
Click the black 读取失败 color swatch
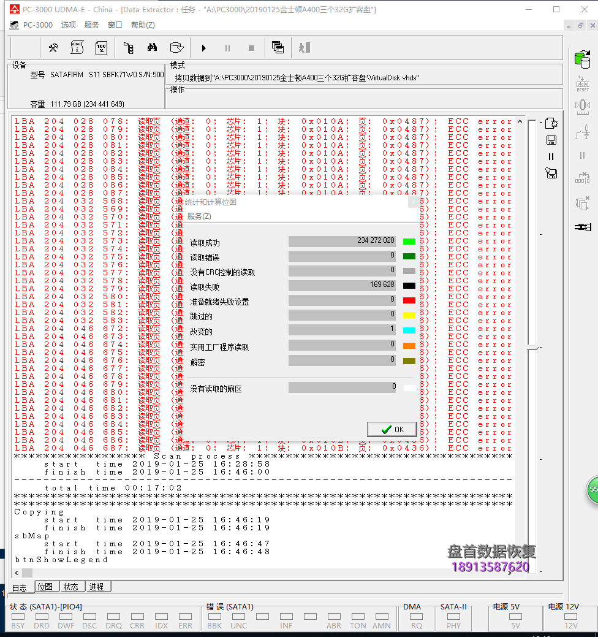(x=409, y=286)
